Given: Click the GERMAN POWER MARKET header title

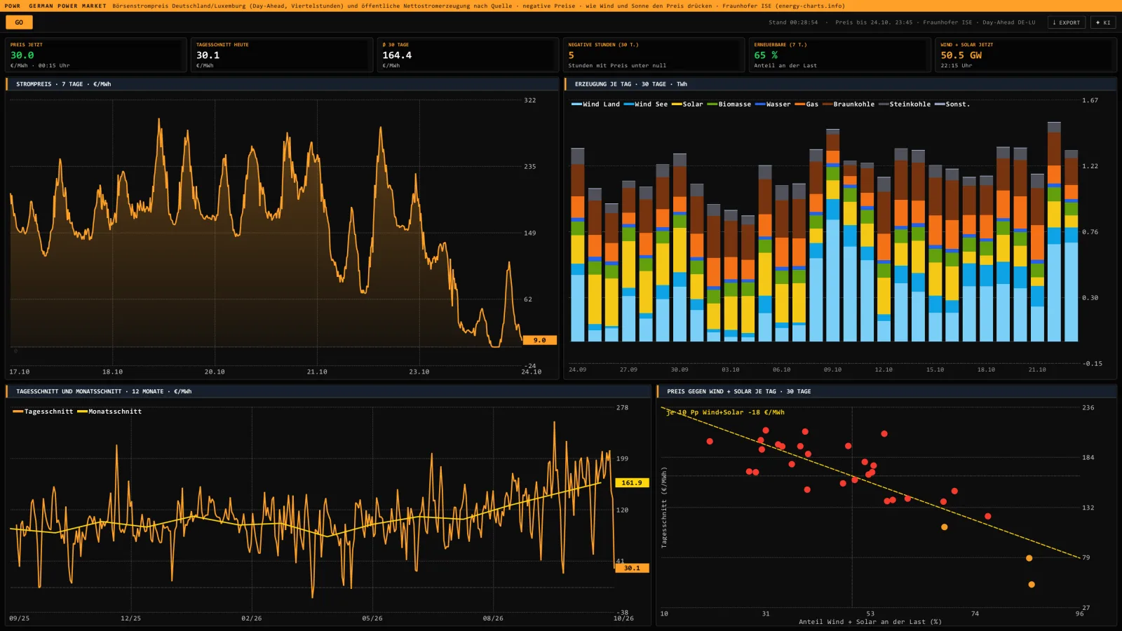Looking at the screenshot, I should (x=67, y=6).
